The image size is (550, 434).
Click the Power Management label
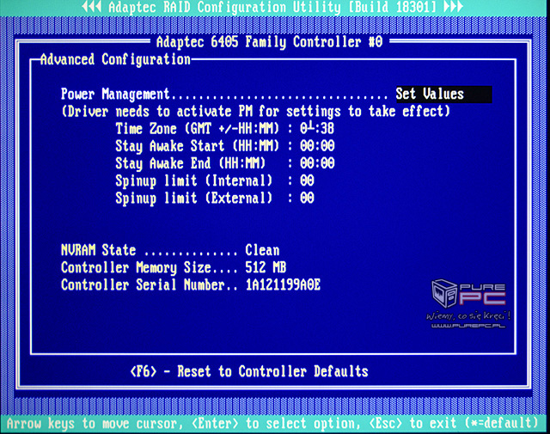pos(117,95)
